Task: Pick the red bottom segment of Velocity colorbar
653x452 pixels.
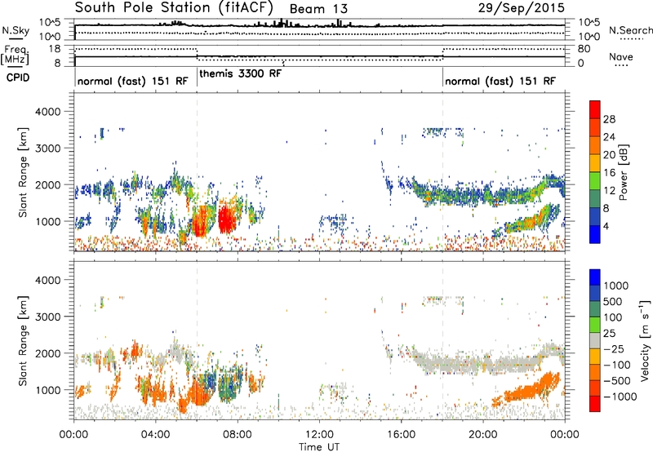Action: tap(595, 404)
